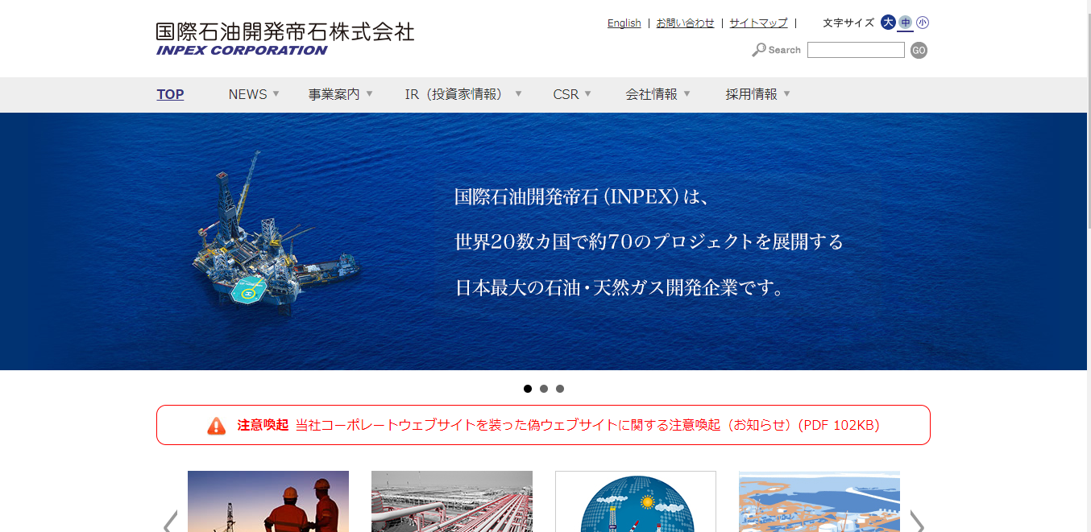
Task: Click the offshore rig banner image
Action: [x=543, y=241]
